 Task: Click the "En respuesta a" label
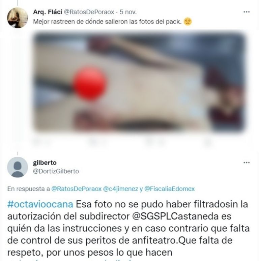click(x=28, y=189)
